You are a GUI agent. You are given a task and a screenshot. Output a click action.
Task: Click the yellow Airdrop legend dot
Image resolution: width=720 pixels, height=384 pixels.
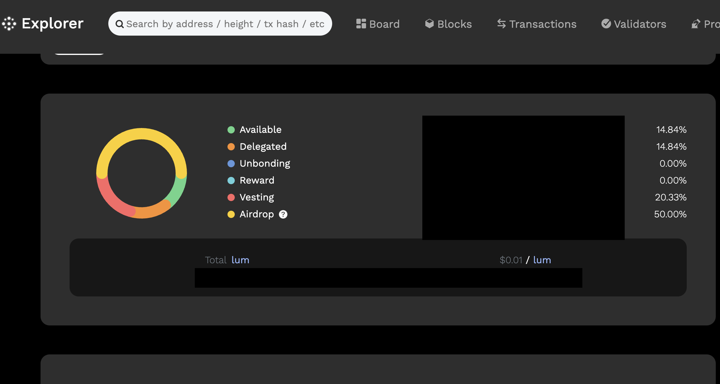[x=231, y=214]
